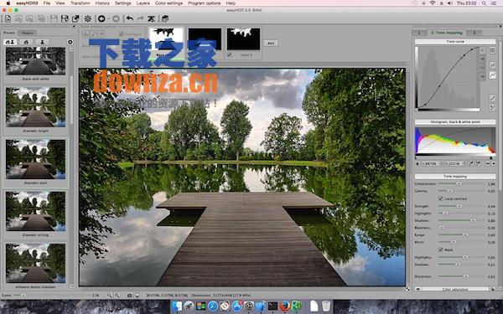The height and width of the screenshot is (314, 503).
Task: Select the dramatic-bright preset thumbnail
Action: tap(35, 107)
